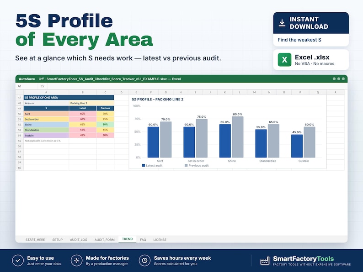This screenshot has height=272, width=363.
Task: Click the Instant Download arrow icon
Action: tap(282, 23)
